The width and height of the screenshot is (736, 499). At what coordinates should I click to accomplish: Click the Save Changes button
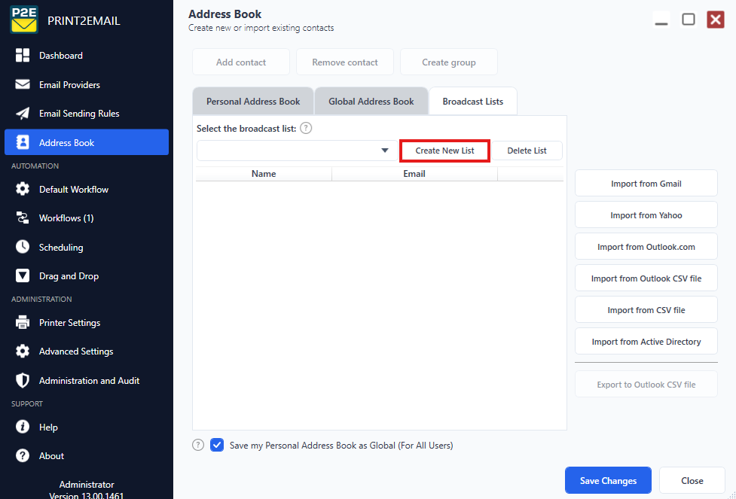tap(608, 480)
